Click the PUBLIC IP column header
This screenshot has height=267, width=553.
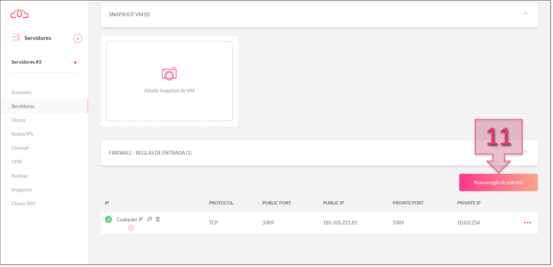(333, 203)
